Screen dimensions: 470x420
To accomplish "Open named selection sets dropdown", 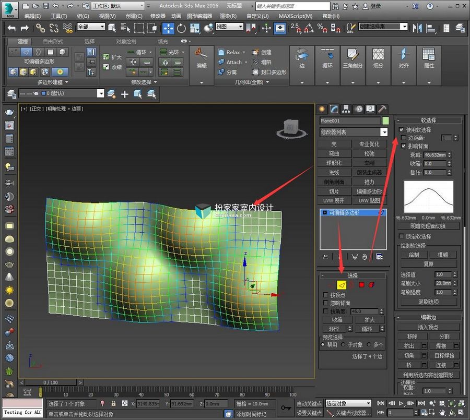I will 383,27.
